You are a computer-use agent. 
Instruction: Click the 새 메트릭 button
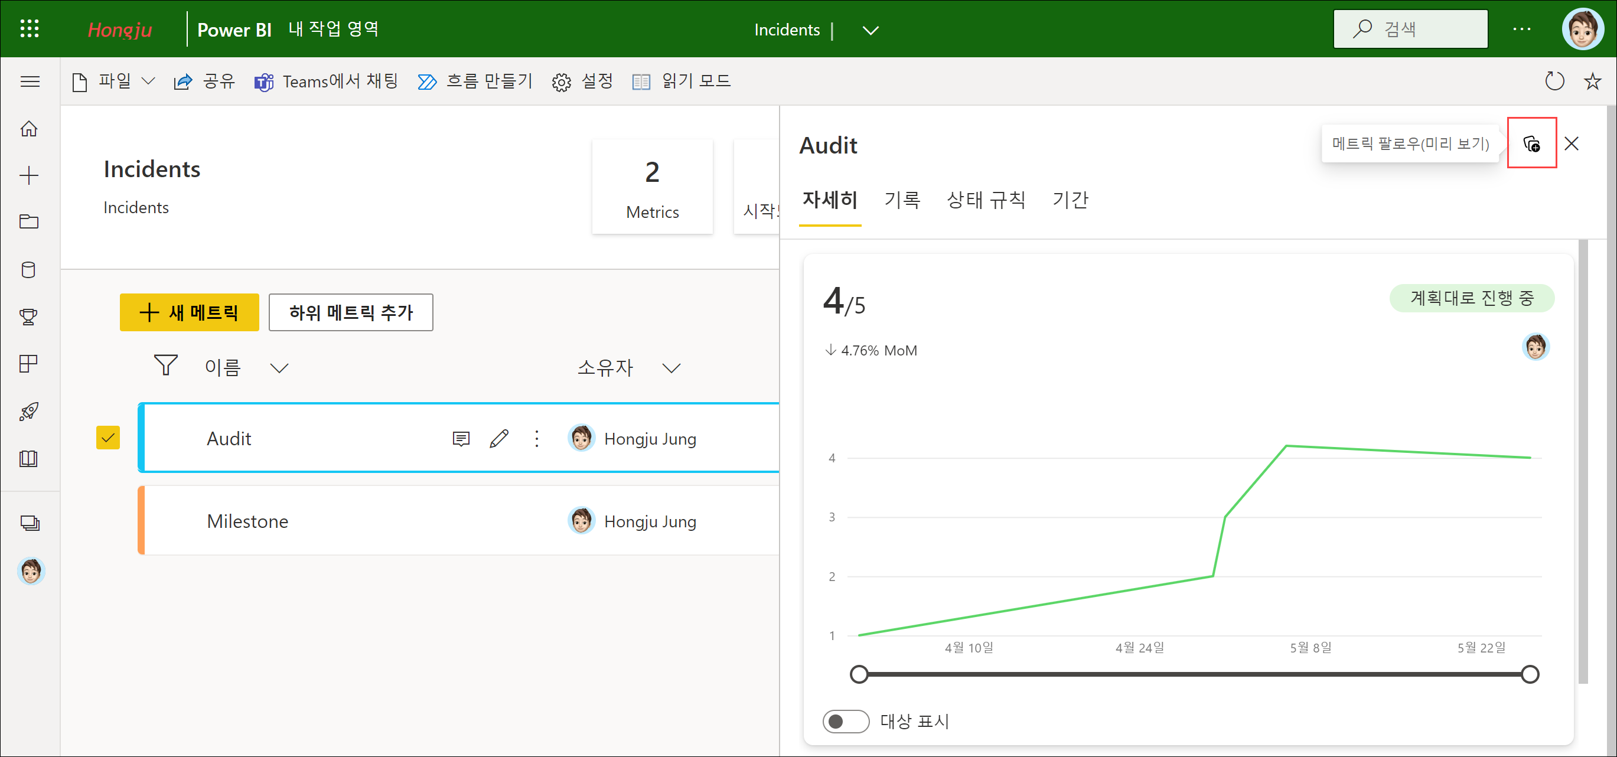(189, 312)
